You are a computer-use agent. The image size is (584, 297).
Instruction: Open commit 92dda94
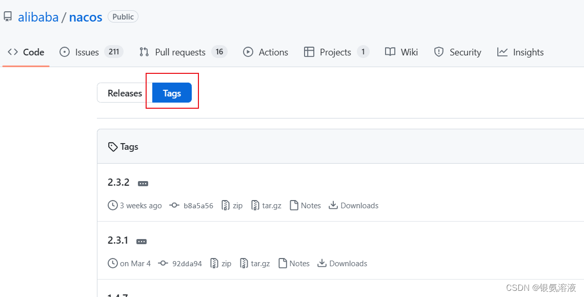[187, 264]
